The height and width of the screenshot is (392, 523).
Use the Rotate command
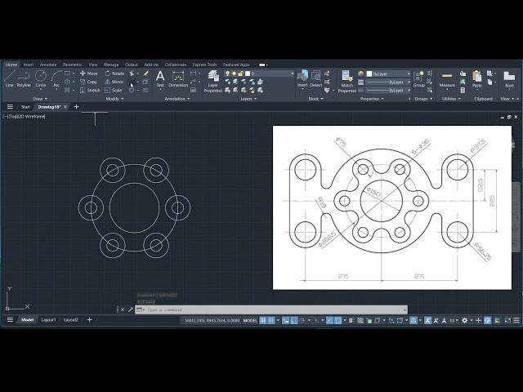pos(114,73)
